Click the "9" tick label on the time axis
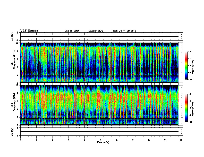Image resolution: width=204 pixels, height=157 pixels. tap(165, 140)
